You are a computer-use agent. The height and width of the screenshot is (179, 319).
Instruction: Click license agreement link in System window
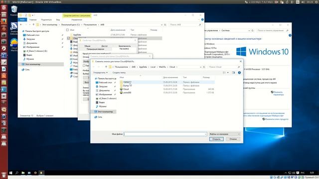[264, 114]
